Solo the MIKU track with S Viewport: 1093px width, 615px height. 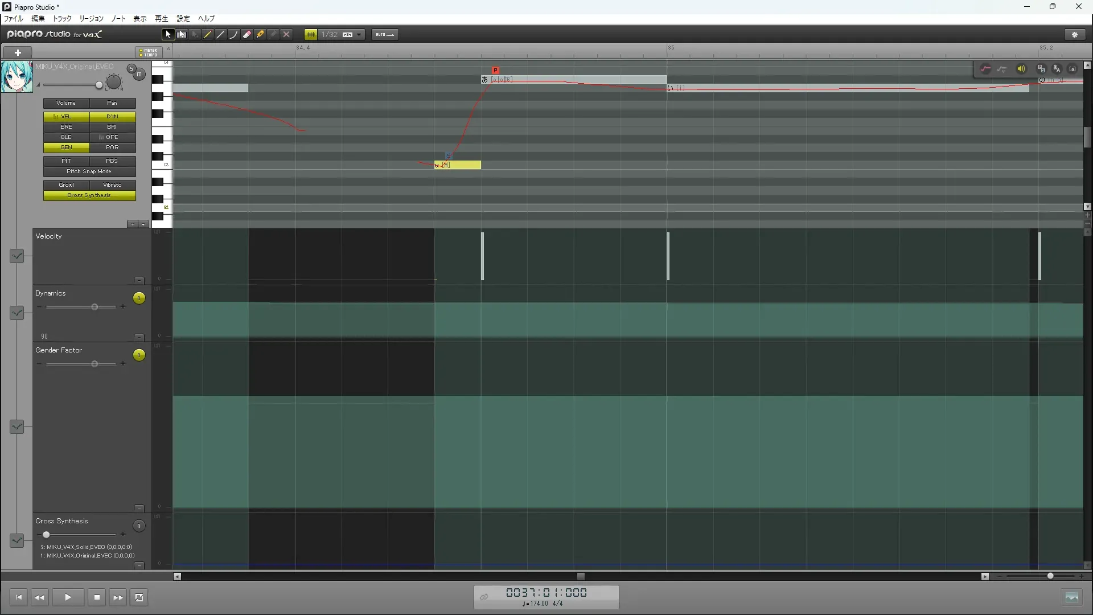(132, 69)
